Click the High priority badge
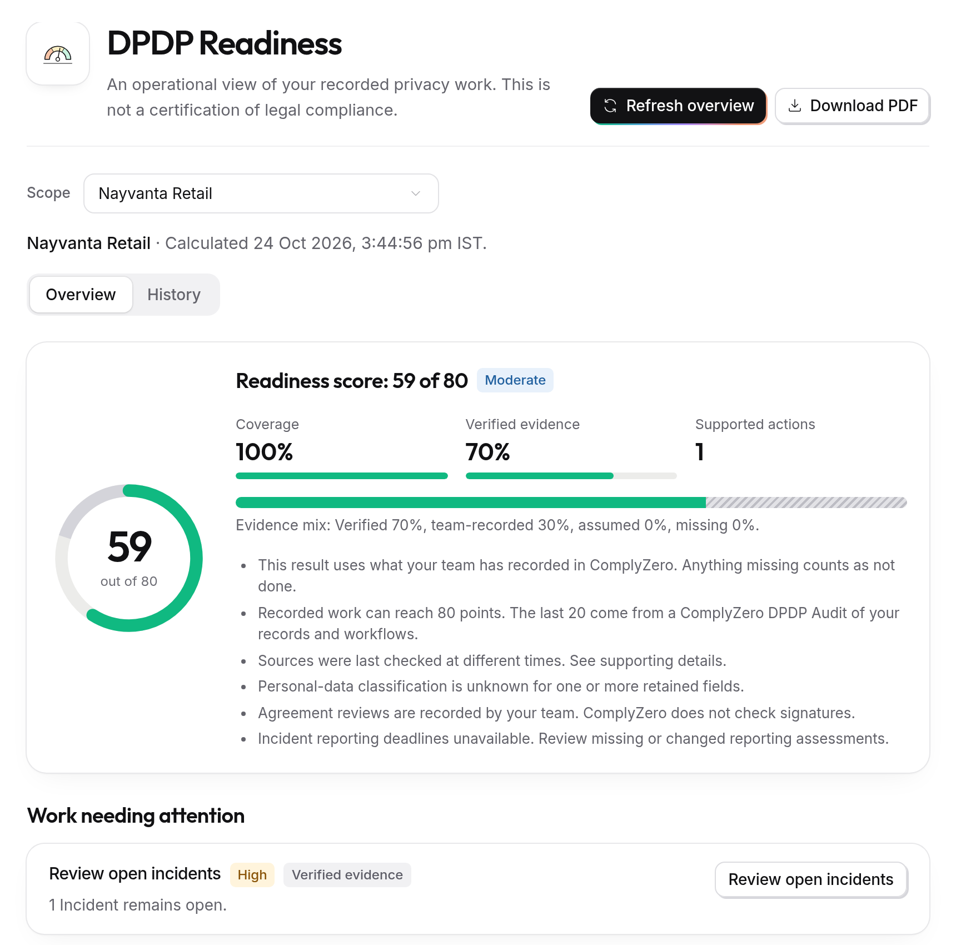The height and width of the screenshot is (945, 956). pyautogui.click(x=252, y=875)
